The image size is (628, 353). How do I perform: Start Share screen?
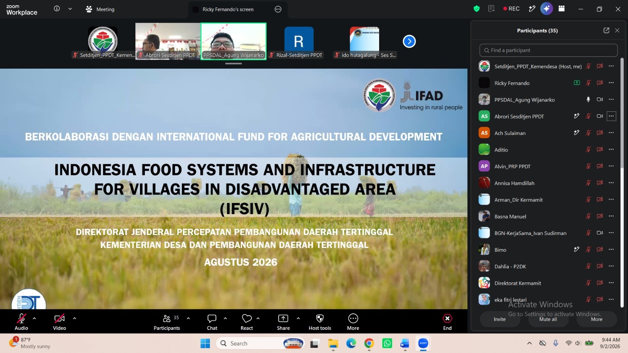(283, 322)
